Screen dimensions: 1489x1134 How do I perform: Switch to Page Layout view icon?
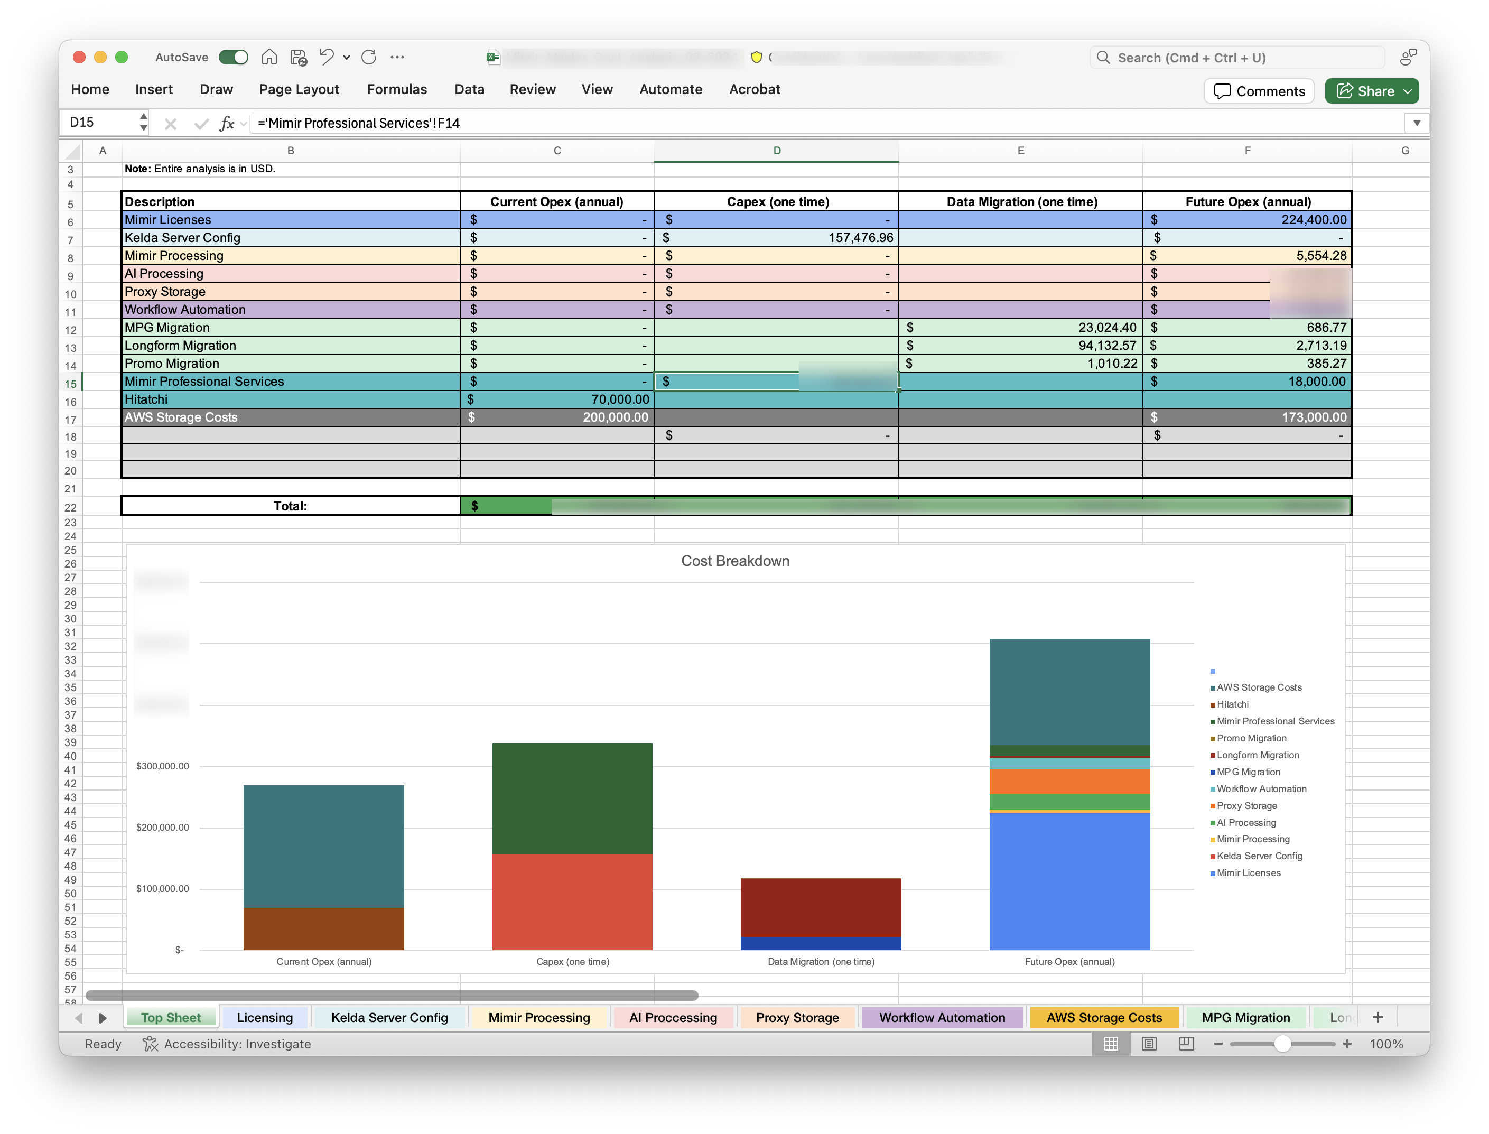[1148, 1044]
